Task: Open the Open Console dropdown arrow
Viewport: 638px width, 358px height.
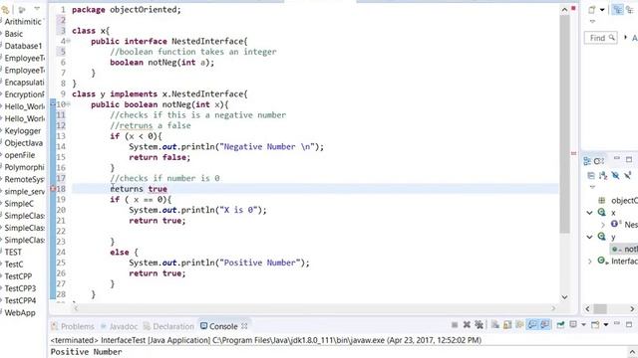Action: [x=606, y=325]
